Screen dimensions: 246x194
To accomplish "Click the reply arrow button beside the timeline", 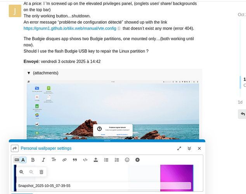I will [x=243, y=114].
